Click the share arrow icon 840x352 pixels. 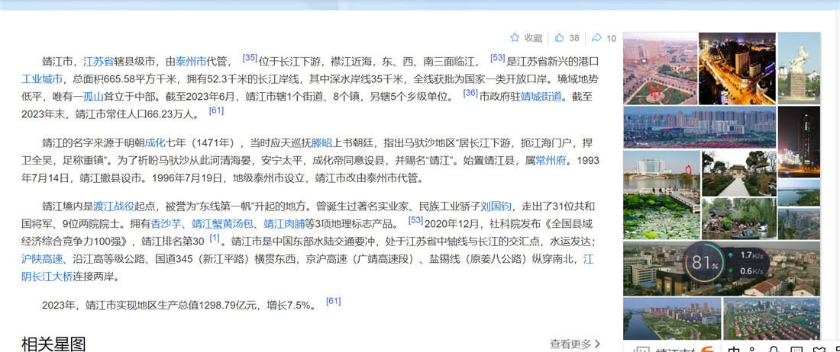pyautogui.click(x=596, y=37)
